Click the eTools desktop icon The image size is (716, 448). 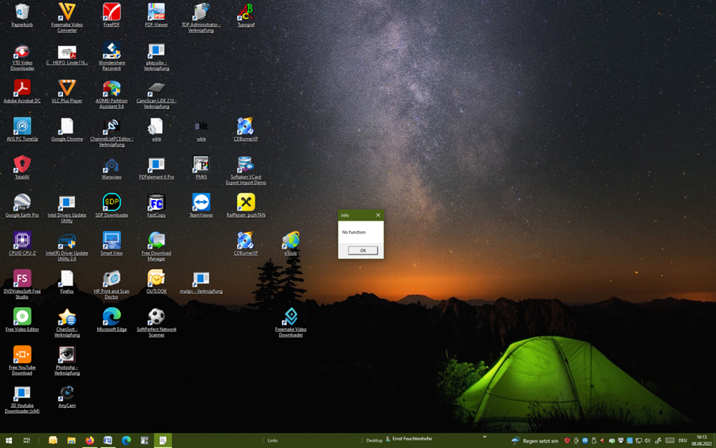290,243
